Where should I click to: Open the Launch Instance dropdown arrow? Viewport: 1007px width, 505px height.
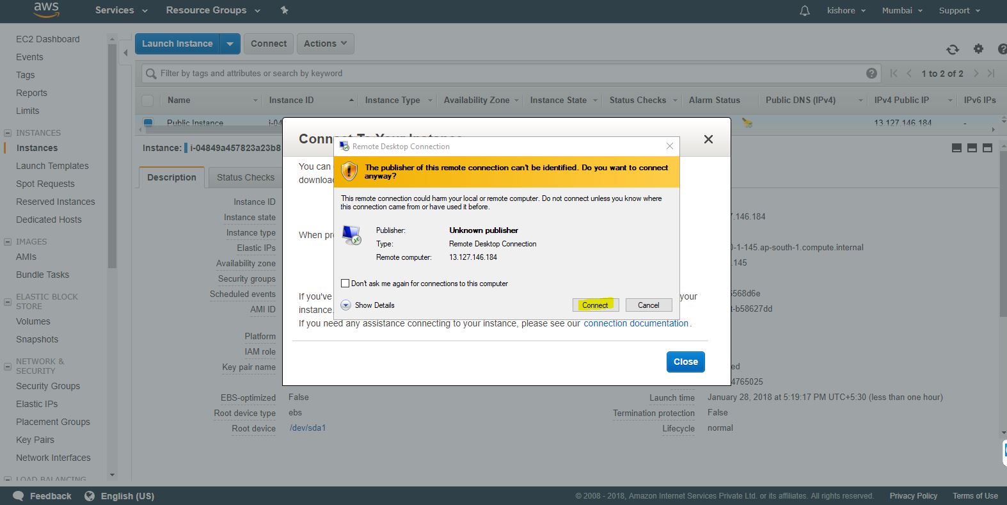point(230,44)
